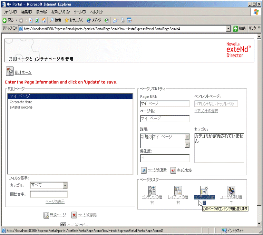Click the description box scroll-down arrow
Viewport: 263px width, 235px height.
pyautogui.click(x=187, y=145)
